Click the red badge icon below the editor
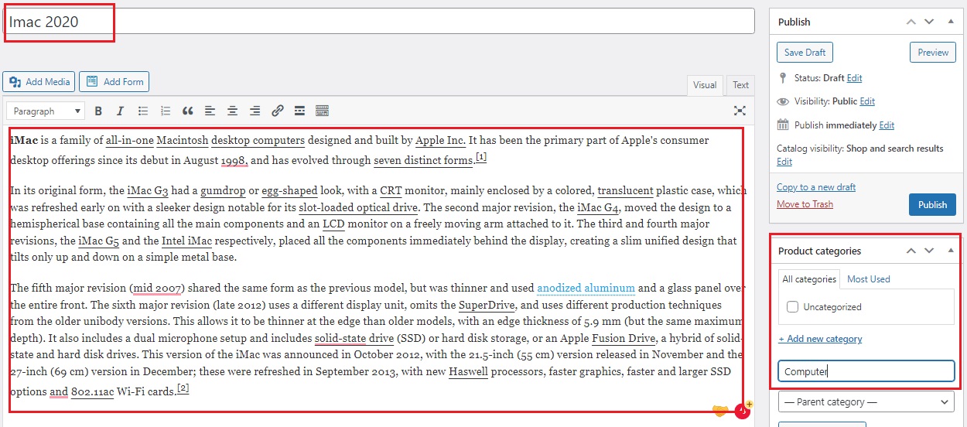 click(x=743, y=411)
